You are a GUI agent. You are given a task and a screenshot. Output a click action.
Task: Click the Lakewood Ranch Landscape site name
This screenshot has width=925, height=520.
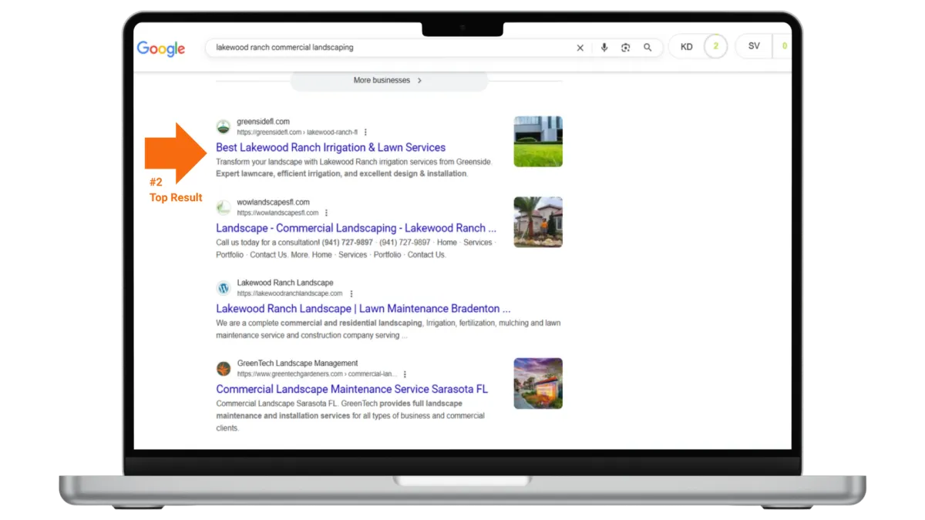(285, 283)
